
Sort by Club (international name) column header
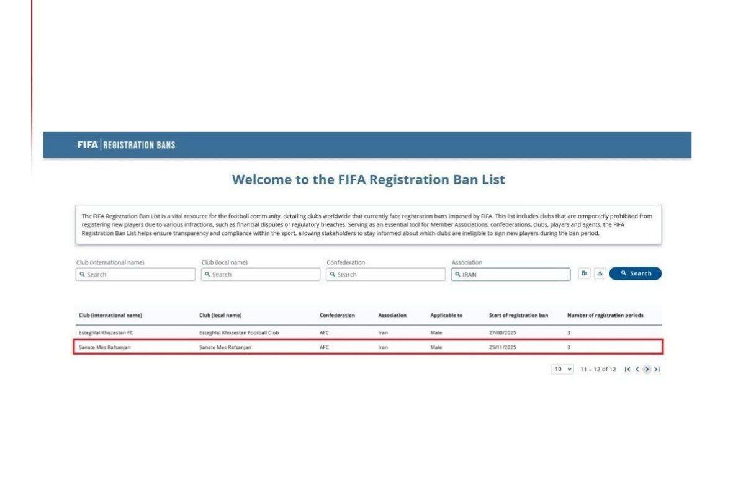click(110, 316)
